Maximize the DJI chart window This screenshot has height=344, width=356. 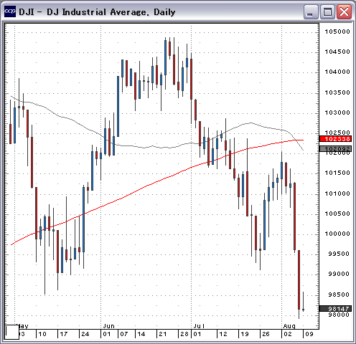(x=327, y=12)
